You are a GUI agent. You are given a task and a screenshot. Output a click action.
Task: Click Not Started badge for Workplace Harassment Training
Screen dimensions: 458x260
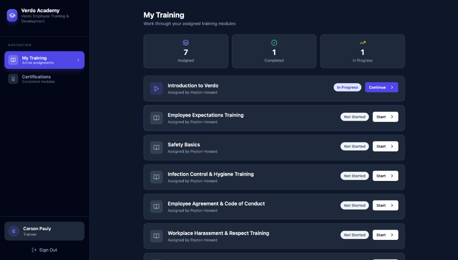[355, 235]
